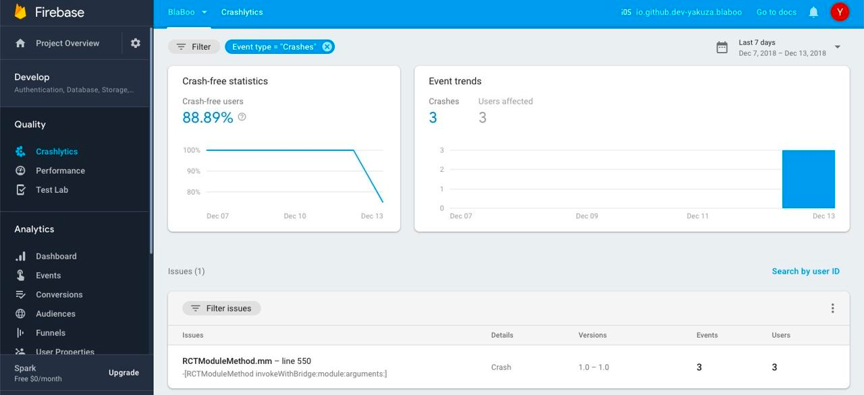This screenshot has width=864, height=395.
Task: Click the Test Lab checklist icon
Action: pyautogui.click(x=20, y=189)
